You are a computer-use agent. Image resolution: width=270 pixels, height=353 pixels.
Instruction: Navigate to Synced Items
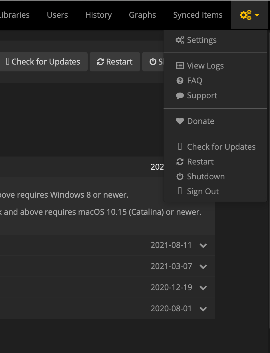point(198,15)
